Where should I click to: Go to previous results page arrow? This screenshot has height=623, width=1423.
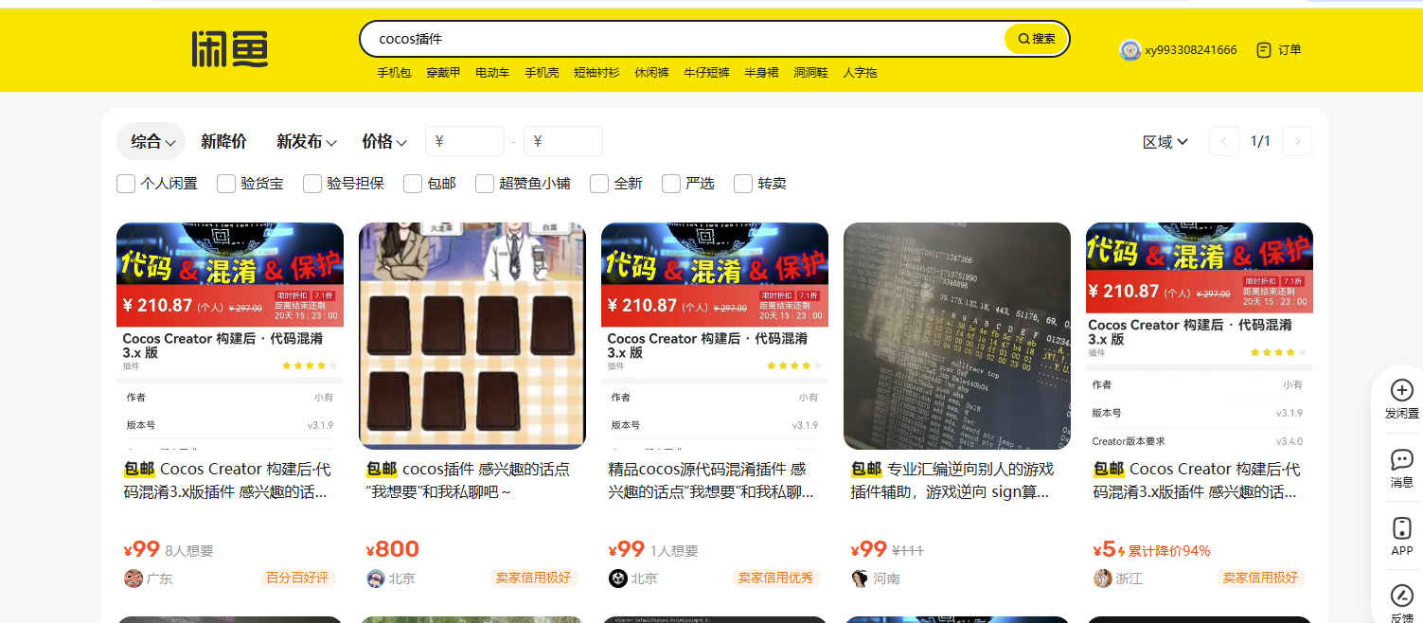click(1224, 142)
